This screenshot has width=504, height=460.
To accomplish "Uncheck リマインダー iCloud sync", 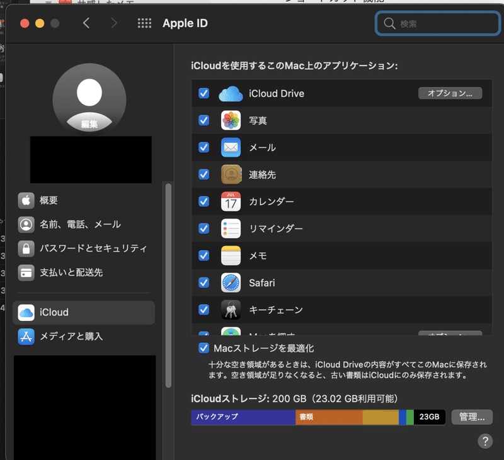I will click(203, 228).
